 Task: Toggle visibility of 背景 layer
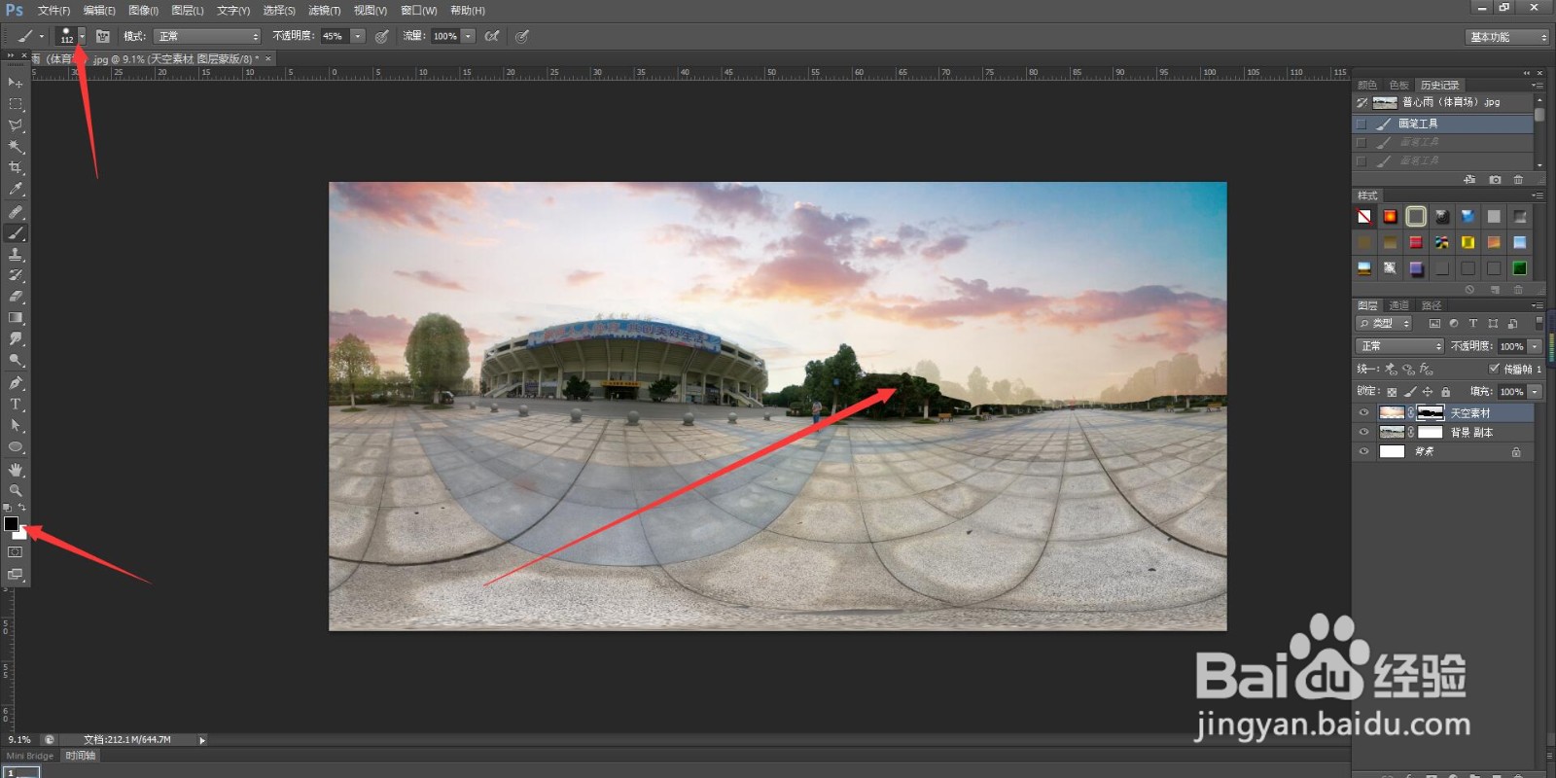[1363, 451]
